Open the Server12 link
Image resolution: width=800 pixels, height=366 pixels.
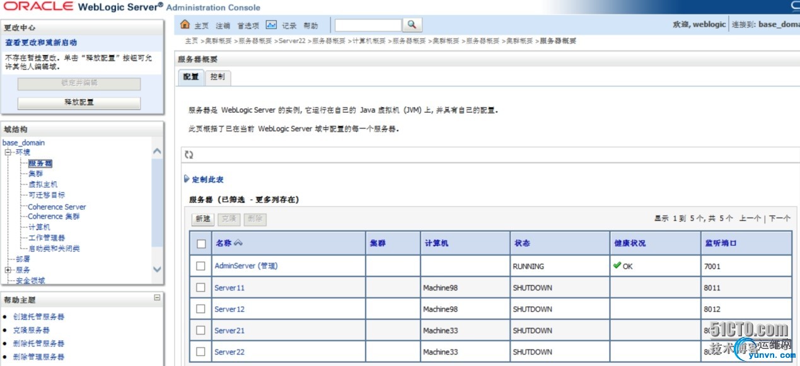coord(229,309)
